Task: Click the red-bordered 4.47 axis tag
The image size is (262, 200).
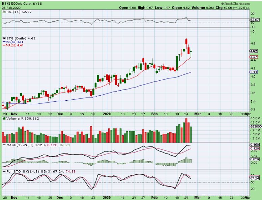Action: [x=254, y=57]
